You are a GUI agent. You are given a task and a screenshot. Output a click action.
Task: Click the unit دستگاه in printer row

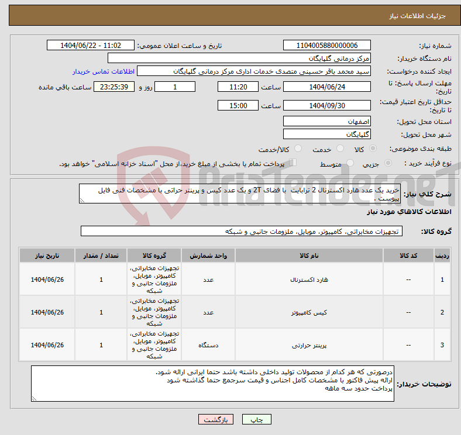click(208, 345)
